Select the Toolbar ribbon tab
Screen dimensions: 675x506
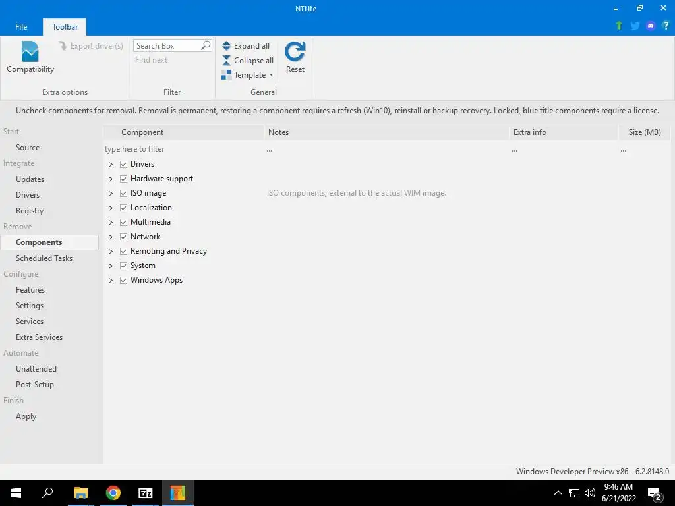(x=65, y=26)
